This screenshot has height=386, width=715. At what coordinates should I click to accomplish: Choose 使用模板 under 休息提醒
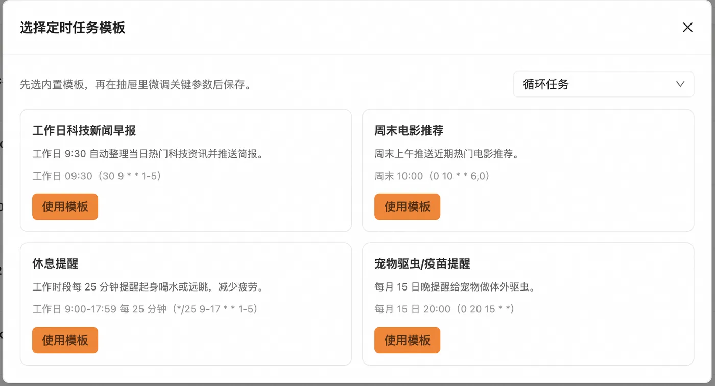click(65, 340)
